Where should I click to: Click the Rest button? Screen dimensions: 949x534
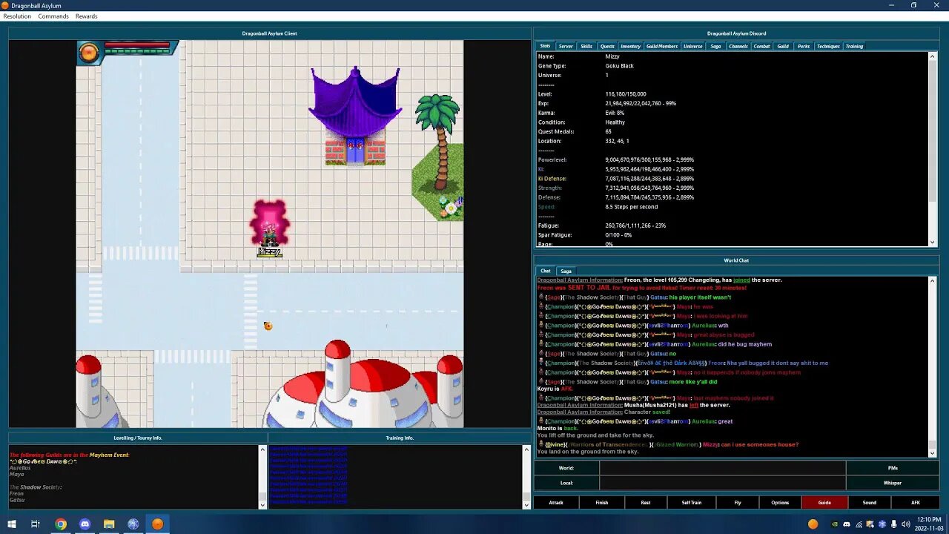(x=646, y=502)
